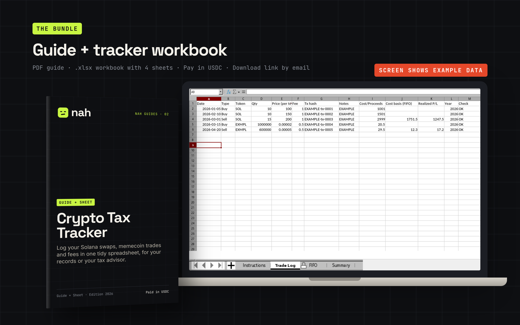
Task: Click the Cost/Proceeds header cell
Action: tap(372, 104)
